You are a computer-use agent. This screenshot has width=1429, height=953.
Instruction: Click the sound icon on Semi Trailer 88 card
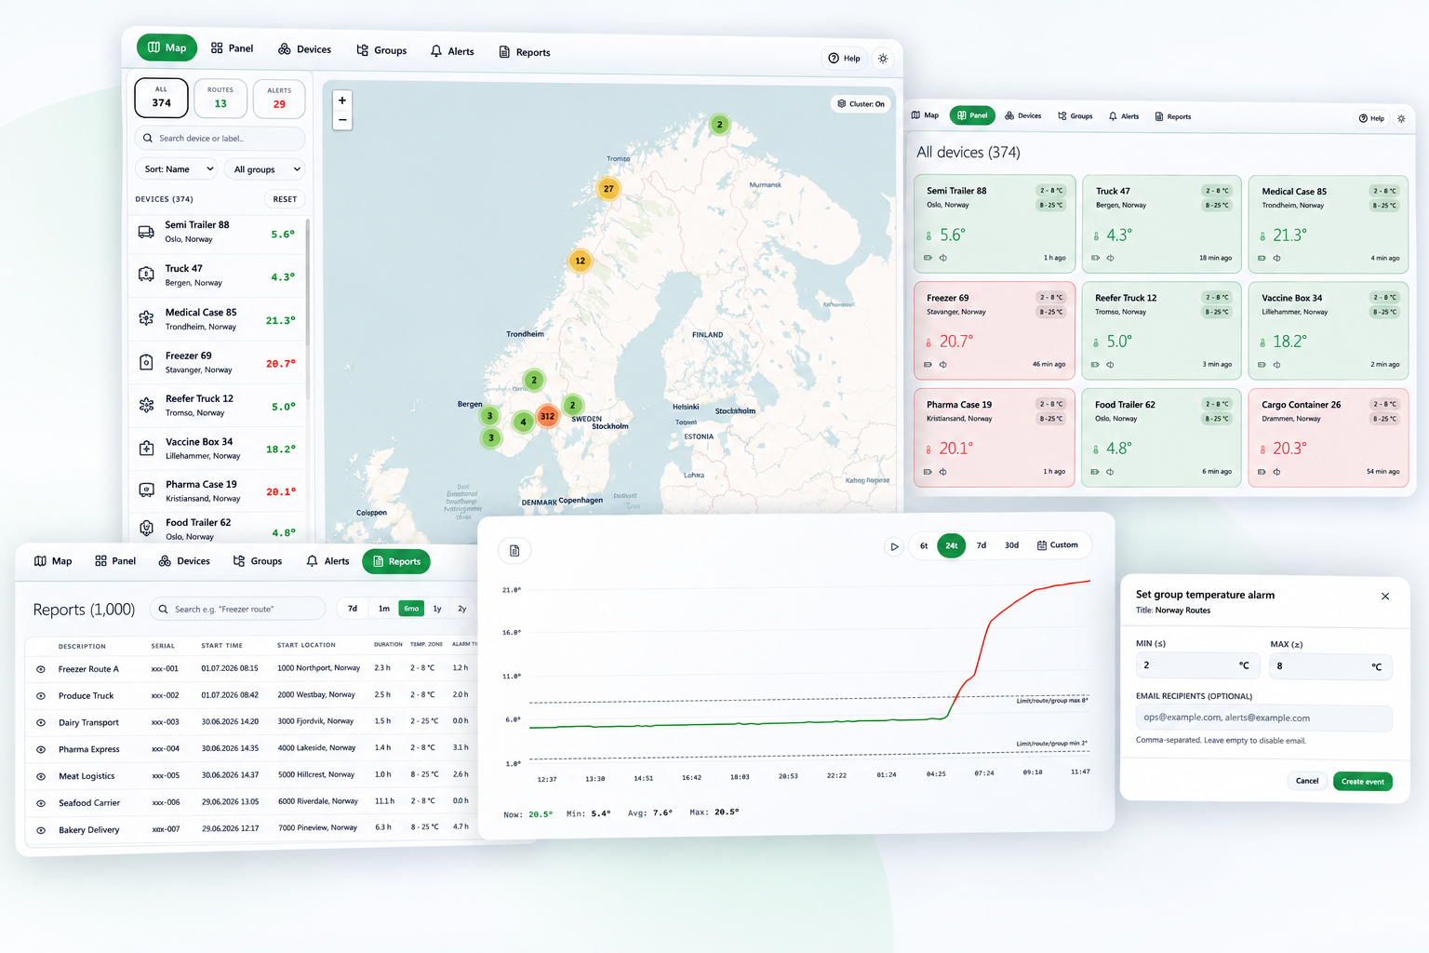pos(942,258)
